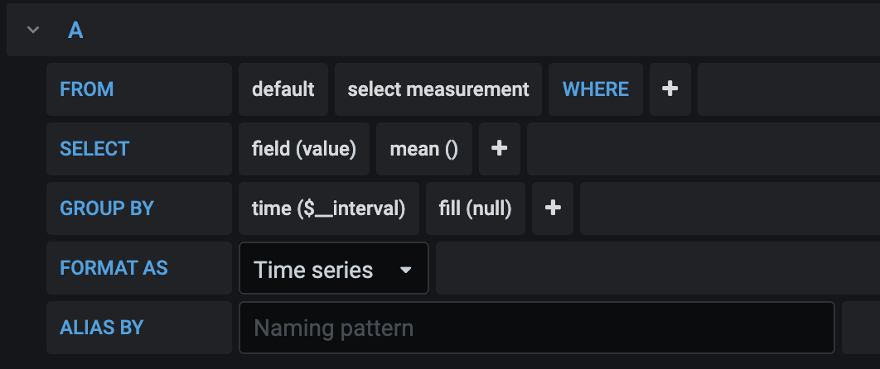Add a WHERE tag condition with plus

(670, 89)
